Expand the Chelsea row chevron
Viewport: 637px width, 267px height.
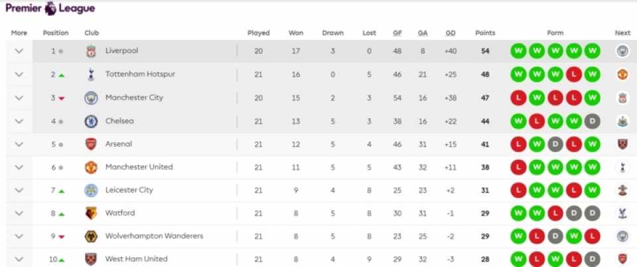click(19, 121)
